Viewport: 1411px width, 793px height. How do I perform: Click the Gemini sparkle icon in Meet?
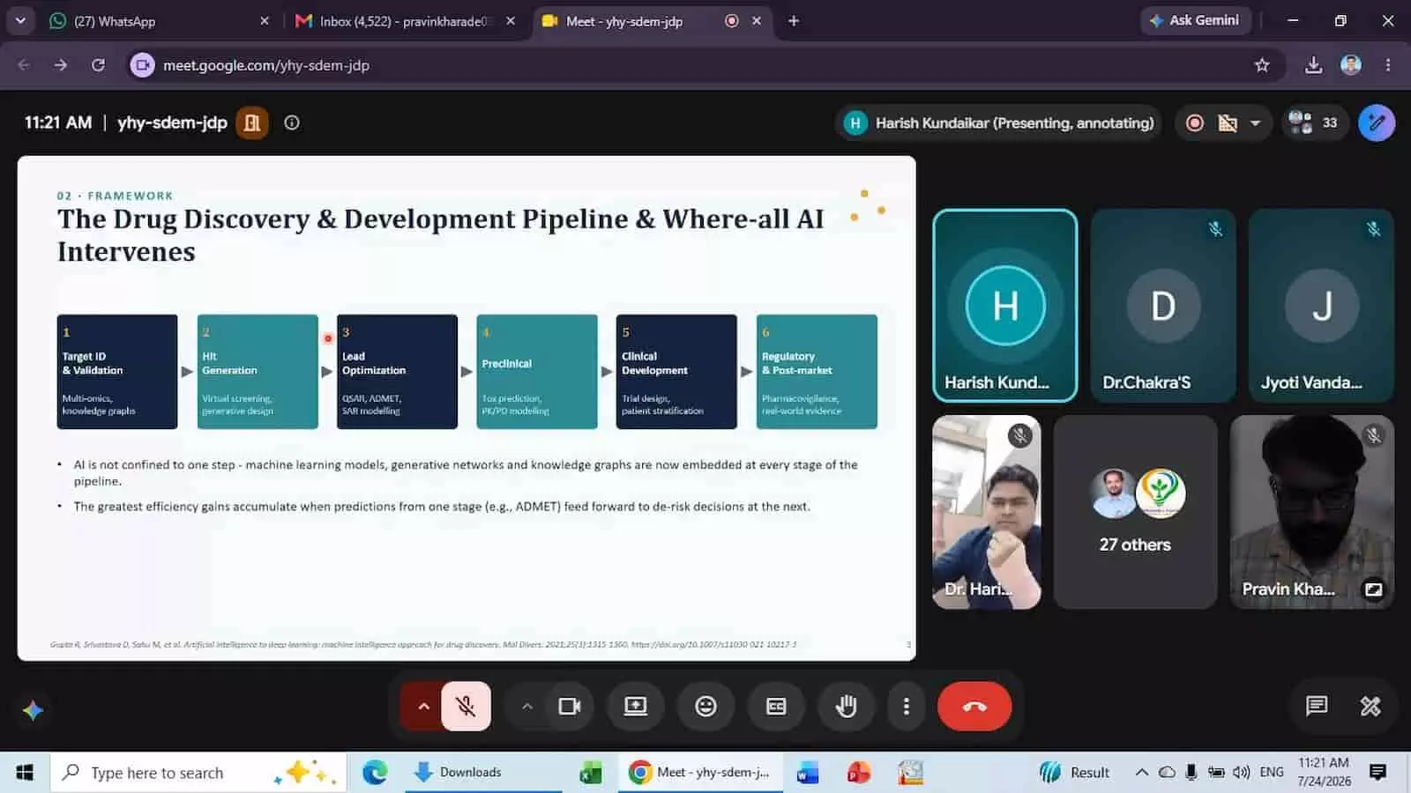[34, 710]
